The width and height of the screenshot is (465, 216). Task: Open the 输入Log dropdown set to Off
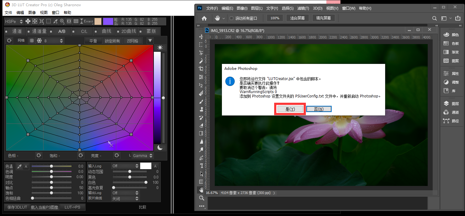(x=126, y=166)
